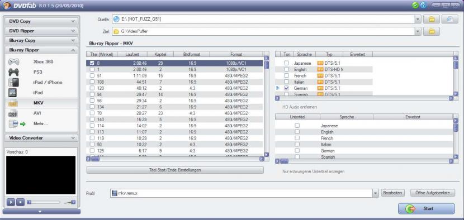Enable French audio track checkbox

coord(286,76)
